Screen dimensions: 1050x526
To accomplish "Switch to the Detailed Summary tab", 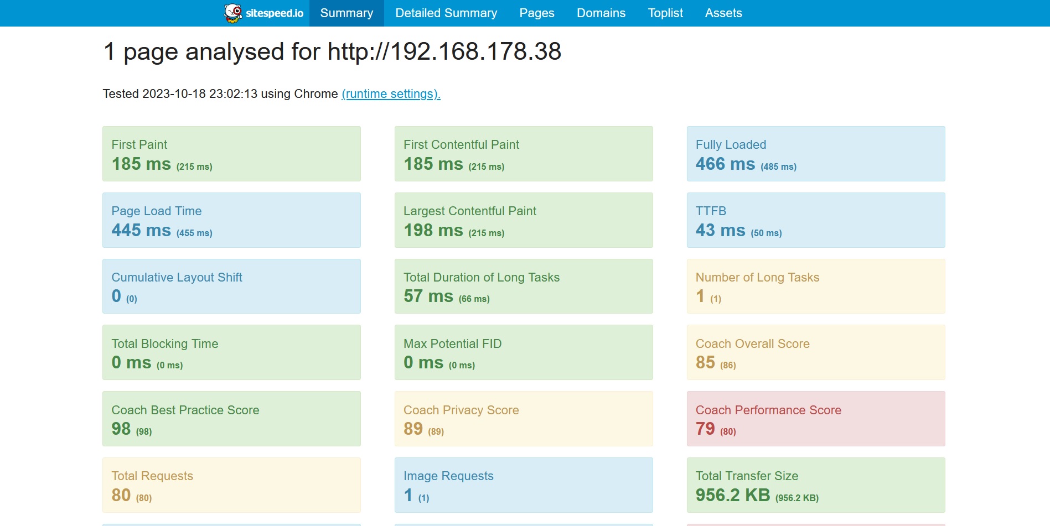I will coord(446,13).
